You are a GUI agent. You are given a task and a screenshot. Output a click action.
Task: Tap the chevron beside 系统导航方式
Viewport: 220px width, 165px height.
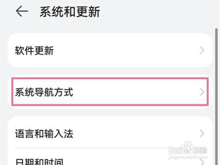click(x=202, y=92)
